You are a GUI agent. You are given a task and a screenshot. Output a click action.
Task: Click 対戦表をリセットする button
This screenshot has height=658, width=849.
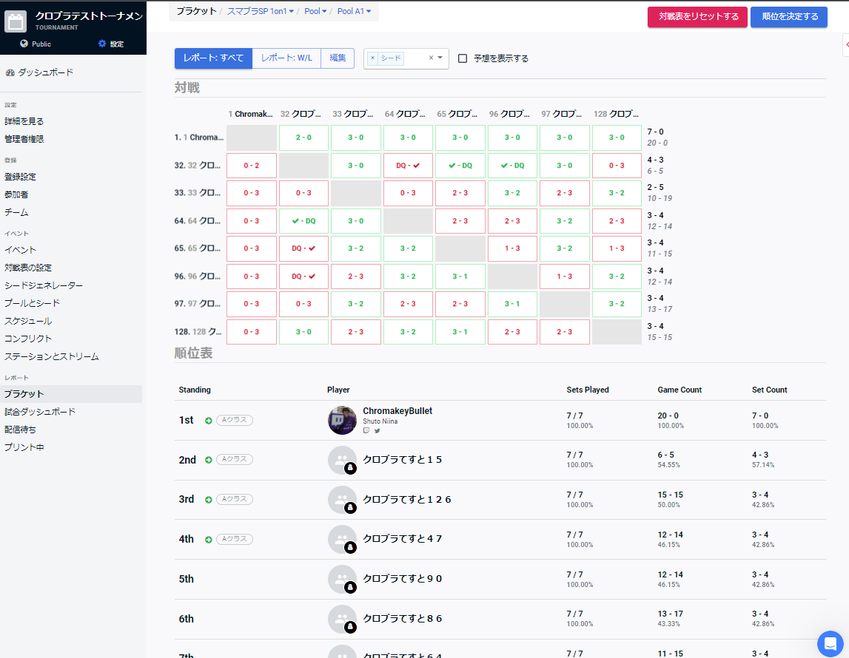pos(697,17)
